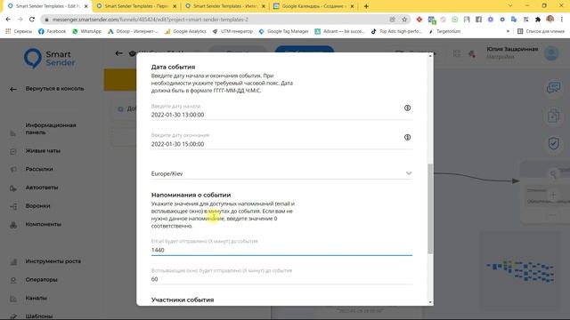Open the WhatsApp bookmark

87,32
